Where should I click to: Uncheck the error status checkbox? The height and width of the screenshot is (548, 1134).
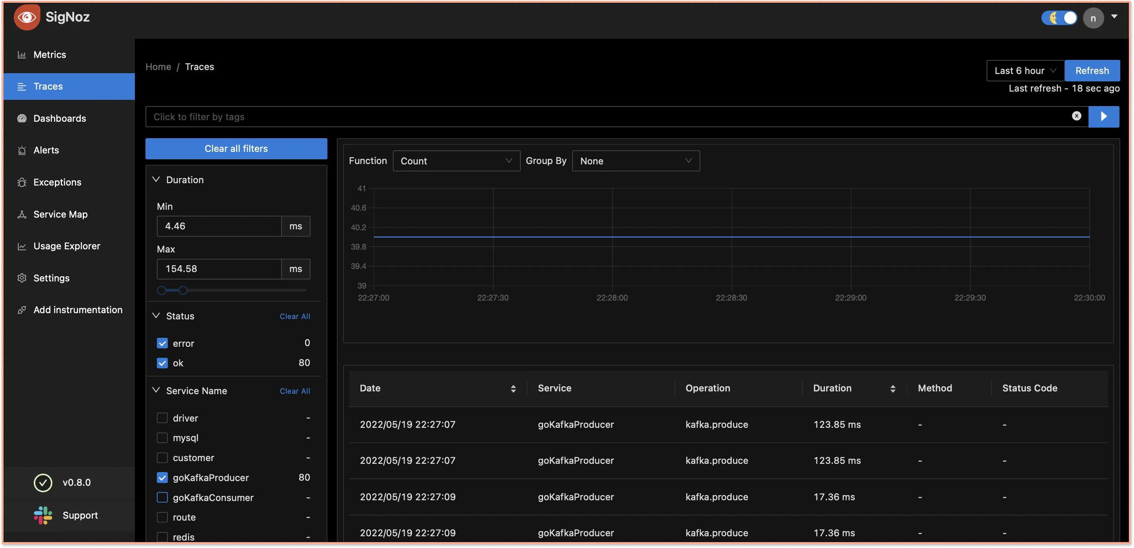pos(162,343)
